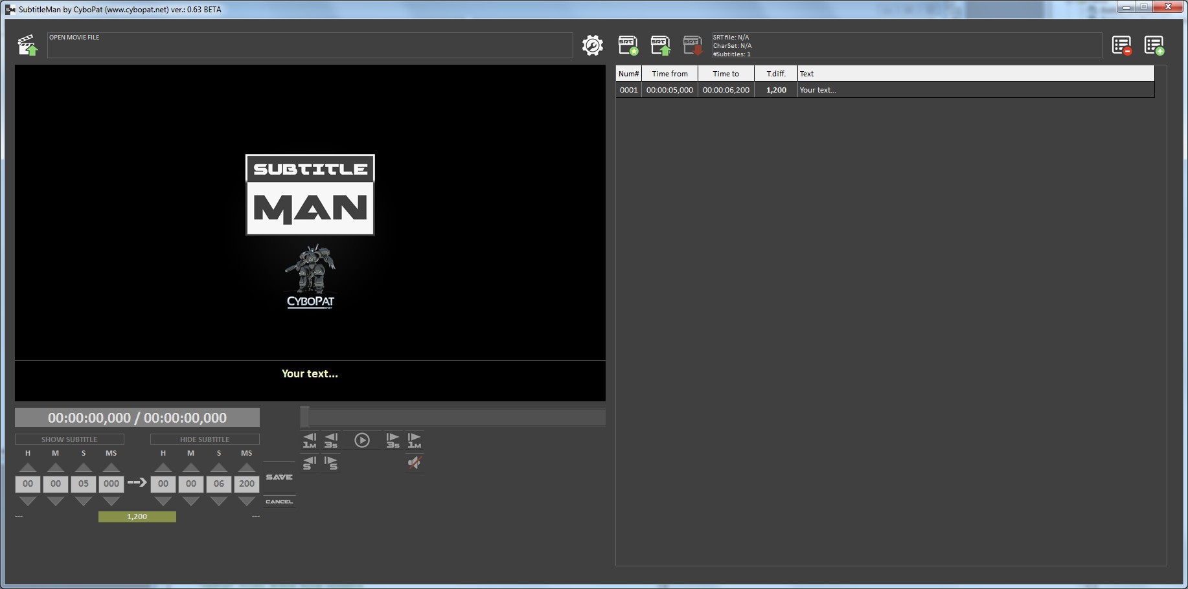Increase show-subtitle milliseconds value

[111, 467]
